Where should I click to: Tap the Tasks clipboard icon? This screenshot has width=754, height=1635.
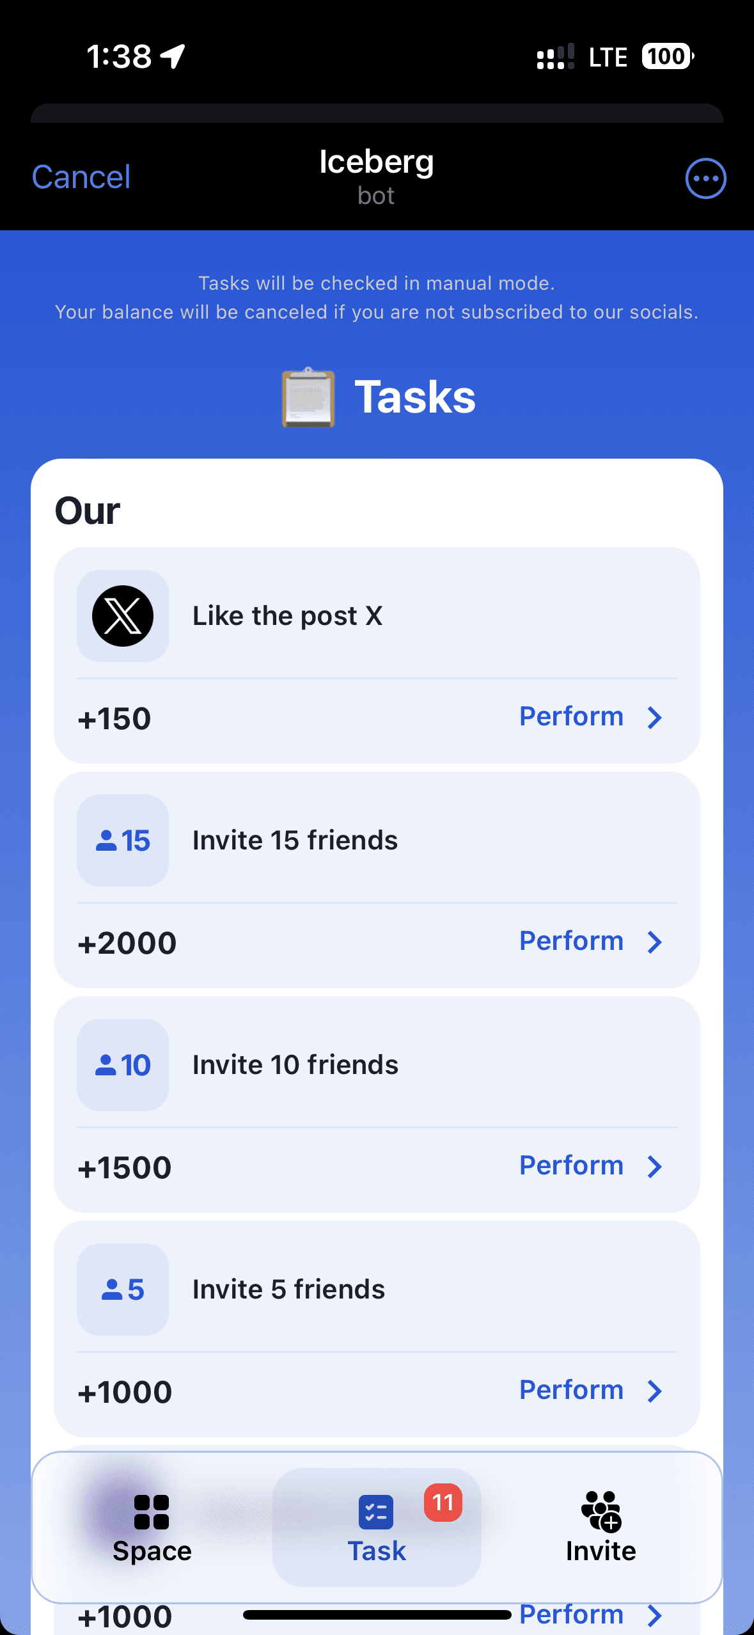pyautogui.click(x=308, y=397)
